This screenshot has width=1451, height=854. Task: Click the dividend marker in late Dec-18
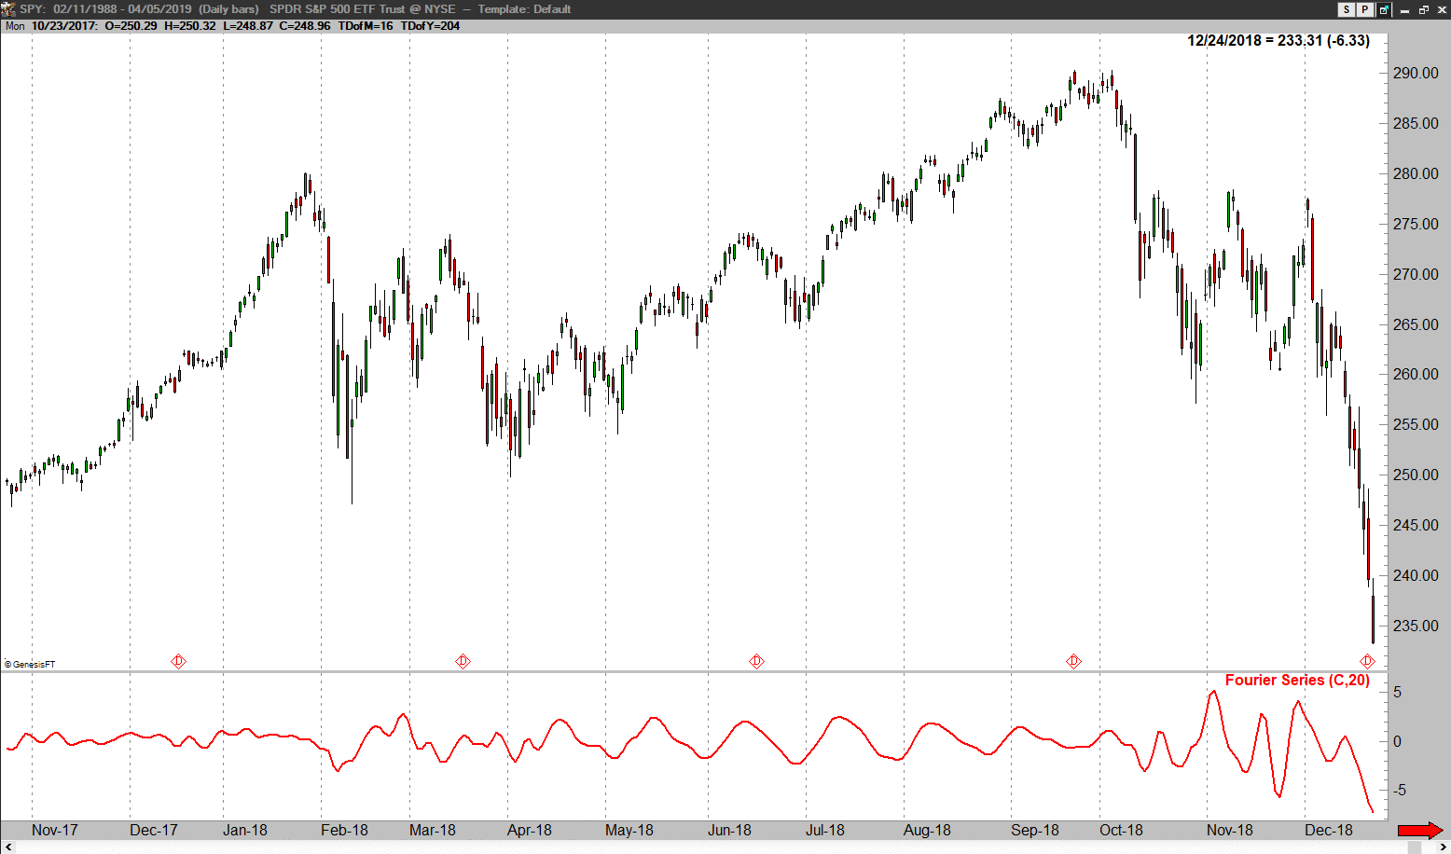click(1367, 661)
